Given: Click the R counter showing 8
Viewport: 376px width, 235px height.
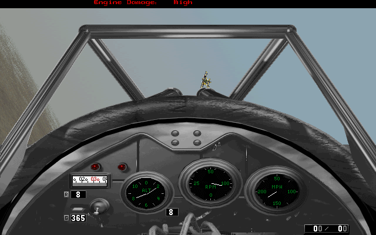Looking at the screenshot, I should (78, 194).
